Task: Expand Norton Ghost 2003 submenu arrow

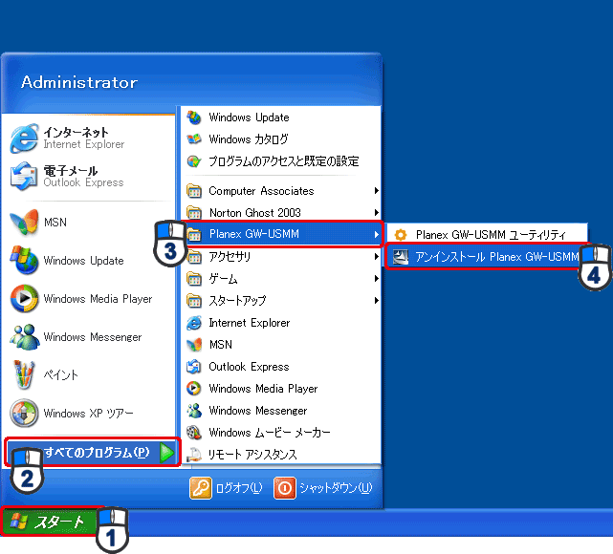Action: 376,213
